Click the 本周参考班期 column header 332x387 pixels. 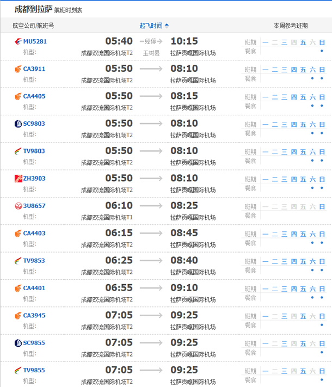tap(290, 26)
